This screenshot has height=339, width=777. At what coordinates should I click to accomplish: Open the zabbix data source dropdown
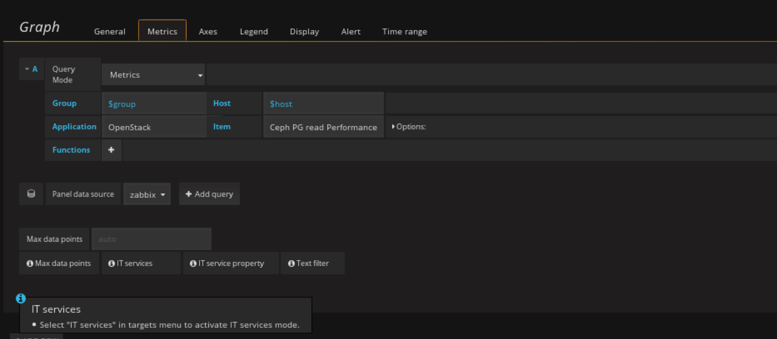pyautogui.click(x=147, y=195)
